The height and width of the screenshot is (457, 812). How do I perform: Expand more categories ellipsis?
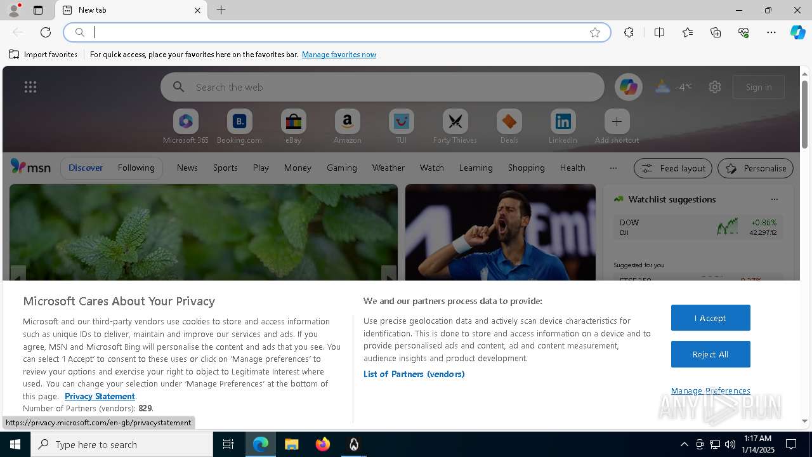point(613,168)
